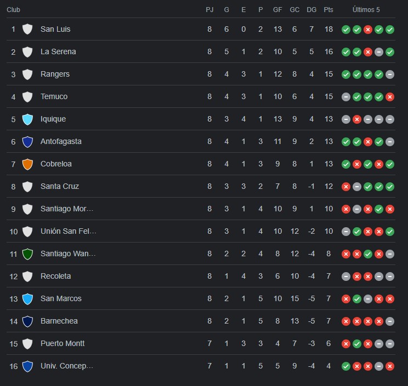Click the light blue Iquique shield crest

click(27, 119)
